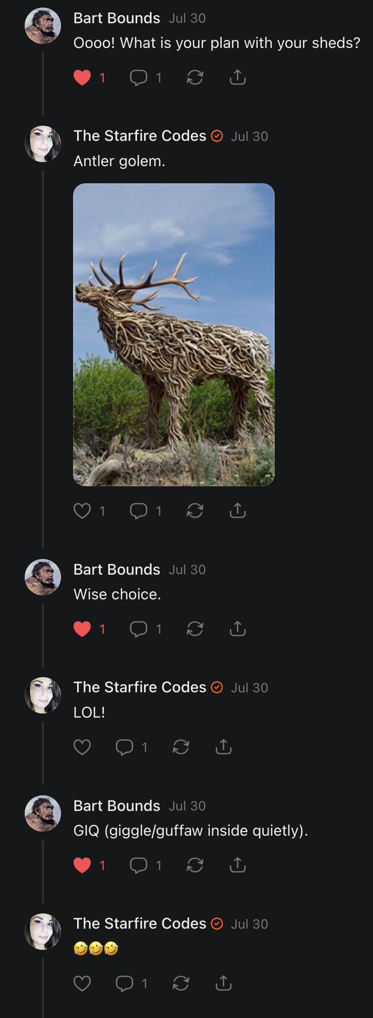Open Jul 30 timestamp on GIQ comment
This screenshot has height=1018, width=373.
[187, 806]
